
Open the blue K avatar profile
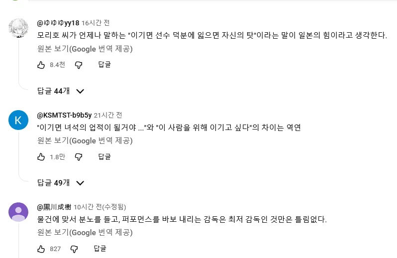18,120
